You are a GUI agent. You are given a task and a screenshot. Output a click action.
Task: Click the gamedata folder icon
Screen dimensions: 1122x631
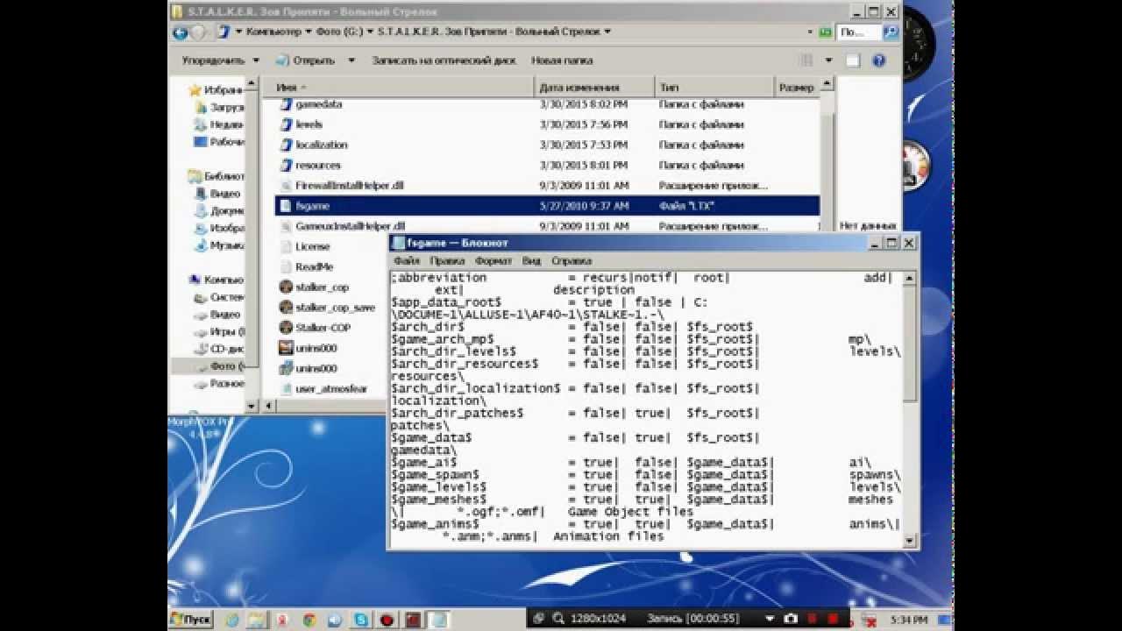coord(286,103)
